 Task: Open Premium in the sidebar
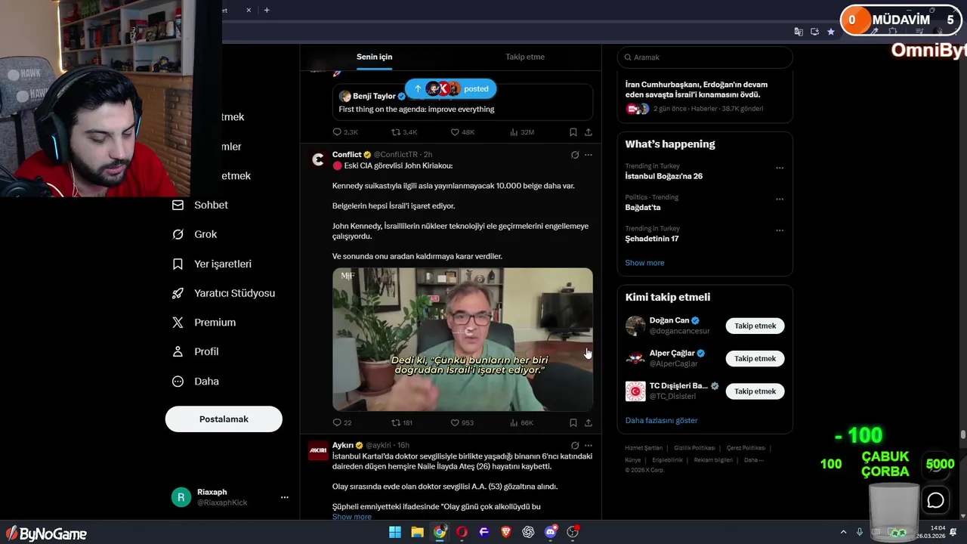click(x=204, y=323)
